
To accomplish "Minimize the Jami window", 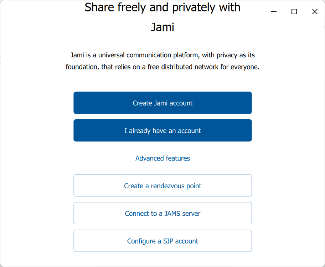I will (x=274, y=12).
